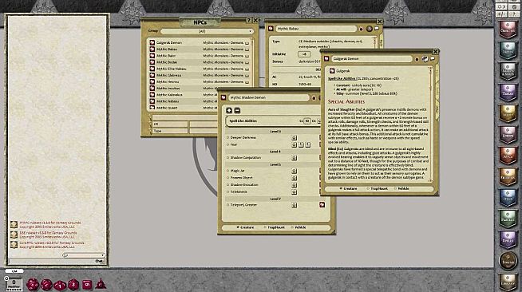Open the Characters sidebar button
Viewport: 522px width, 292px height.
click(508, 30)
